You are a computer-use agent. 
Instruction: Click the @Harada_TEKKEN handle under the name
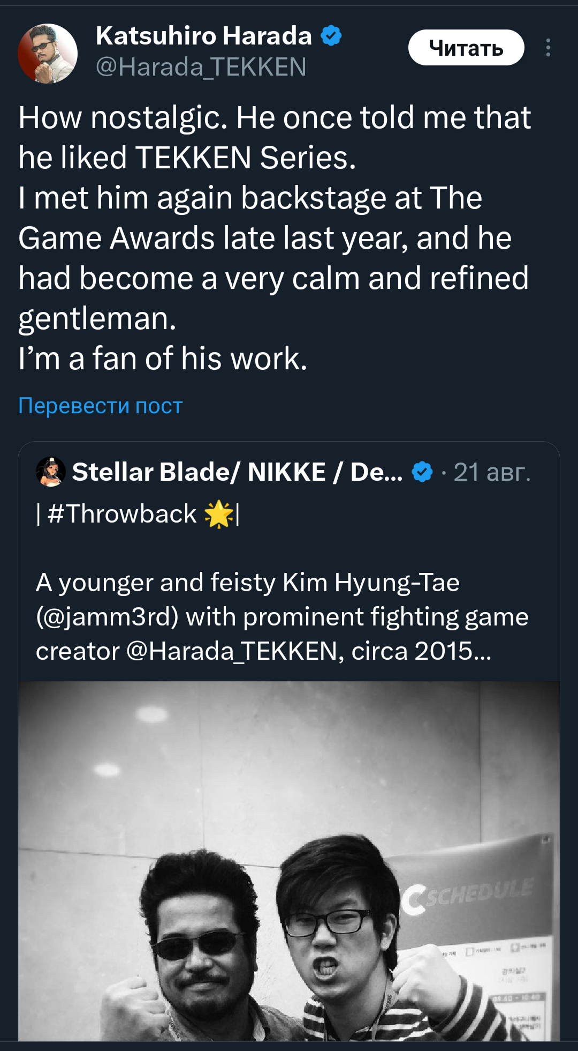pyautogui.click(x=201, y=67)
